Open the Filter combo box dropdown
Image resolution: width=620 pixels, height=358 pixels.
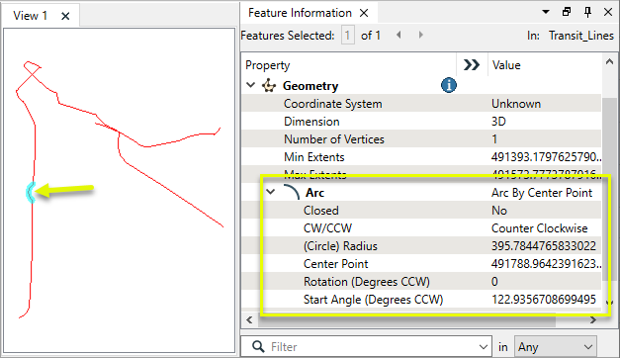click(483, 347)
